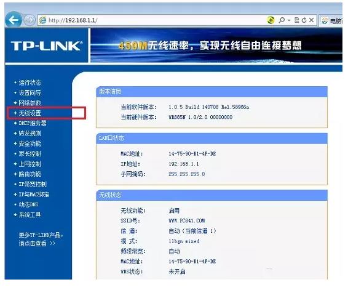Click the 无线状态 section header

click(212, 195)
